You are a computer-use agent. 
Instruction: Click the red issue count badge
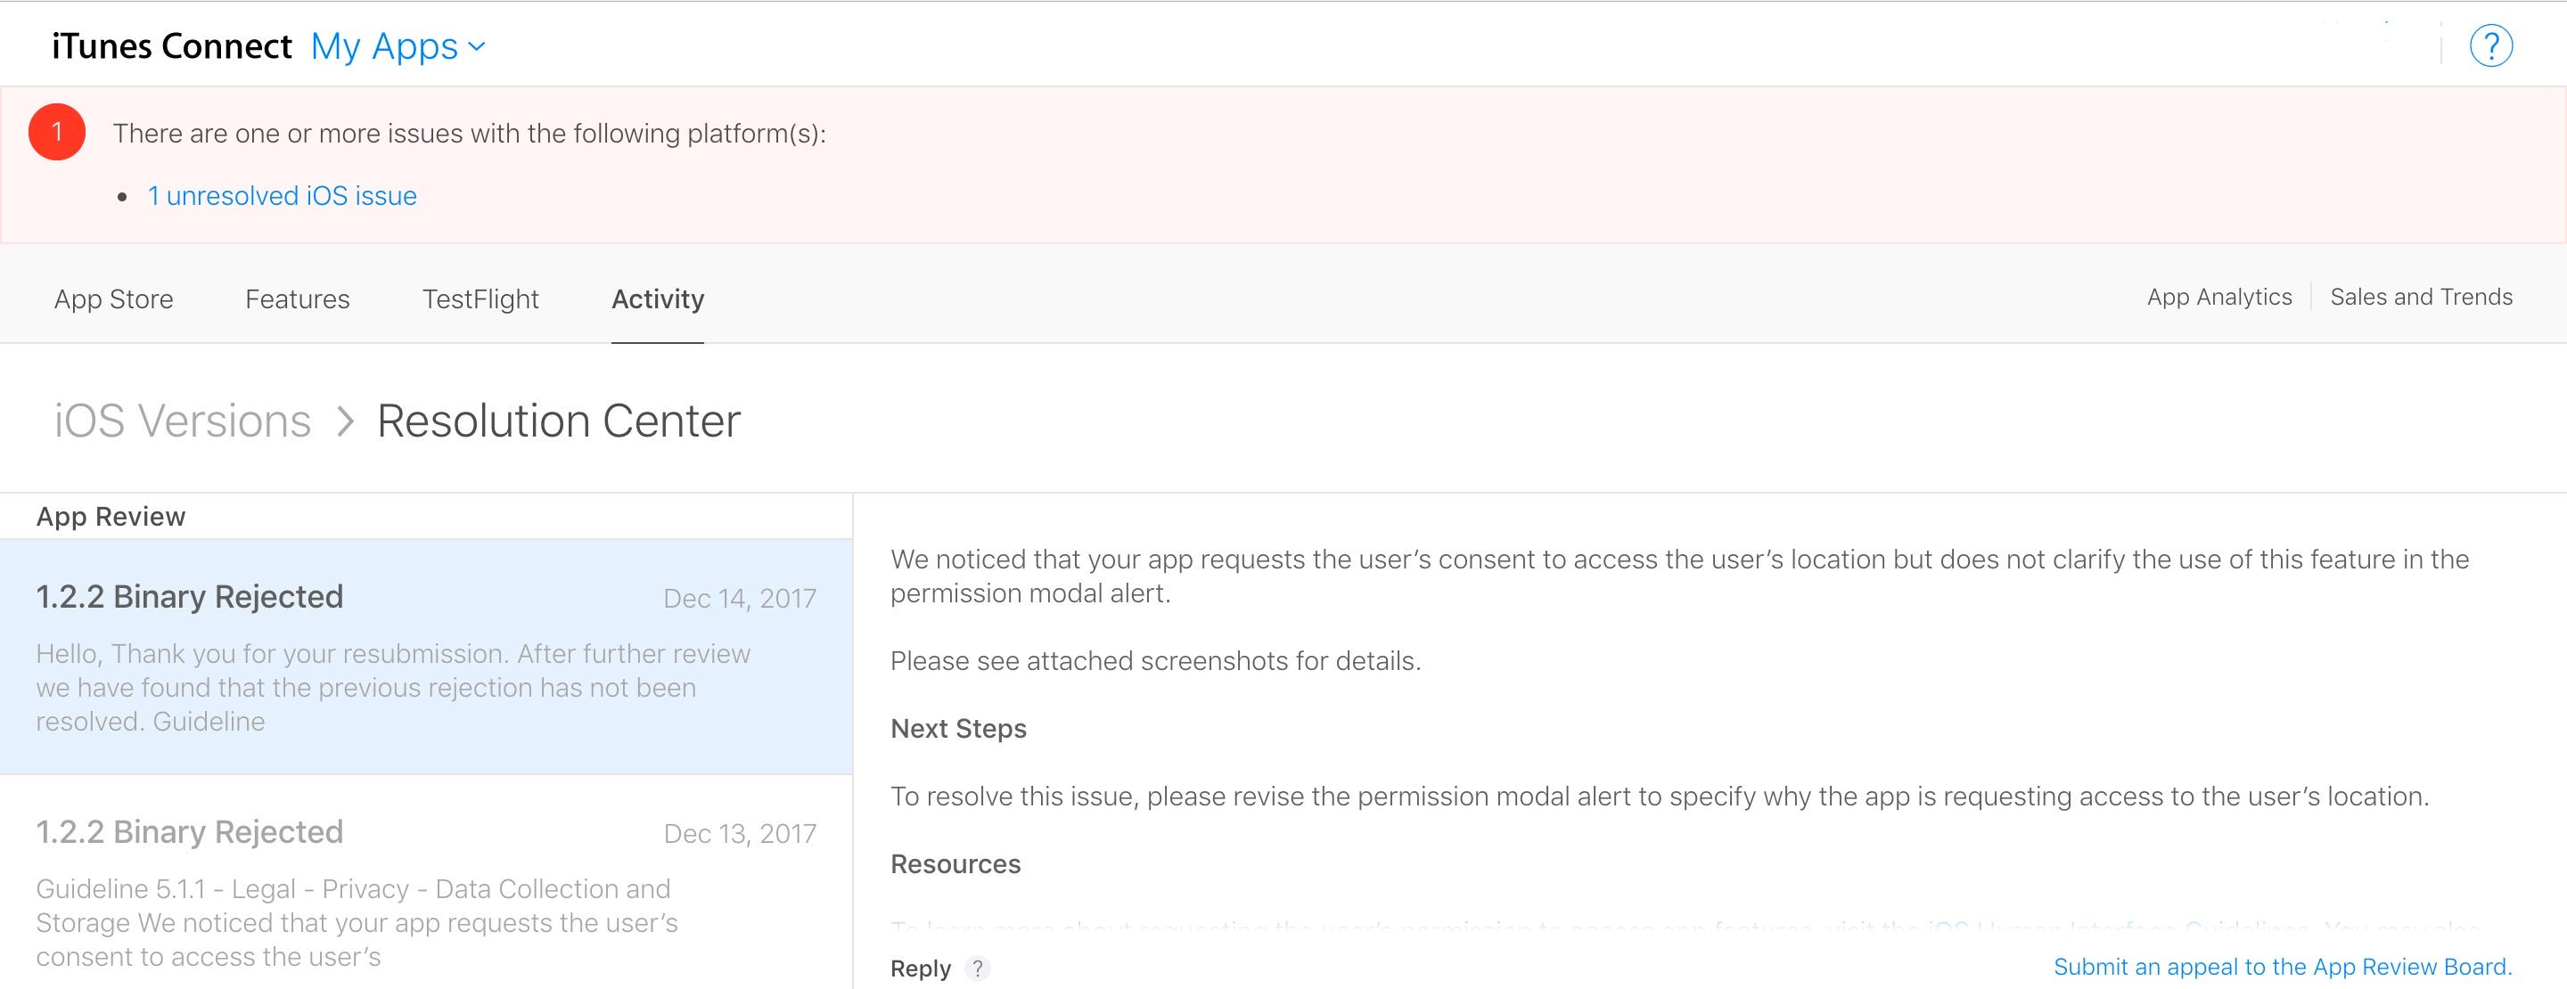click(58, 132)
